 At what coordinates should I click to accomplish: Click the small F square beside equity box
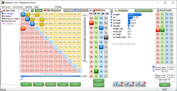(153, 71)
